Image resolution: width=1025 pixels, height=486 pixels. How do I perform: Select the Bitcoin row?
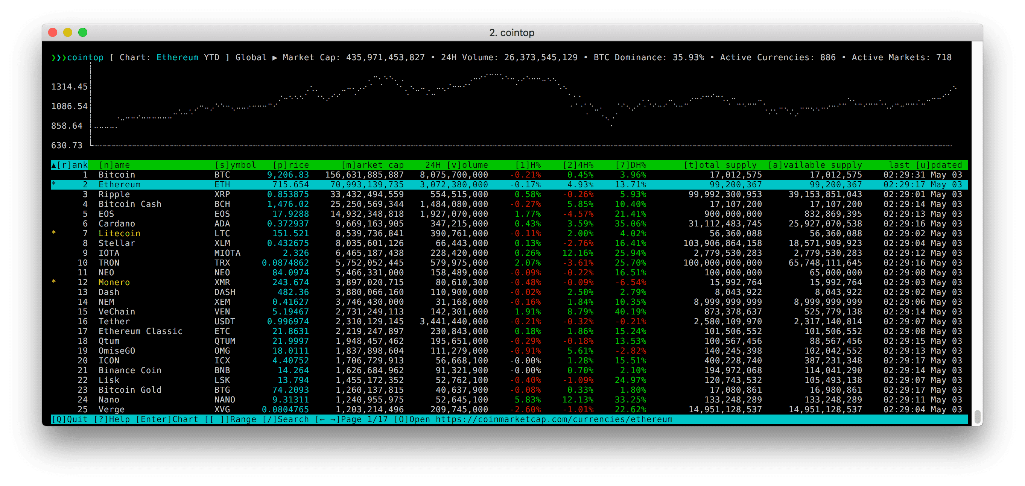117,175
